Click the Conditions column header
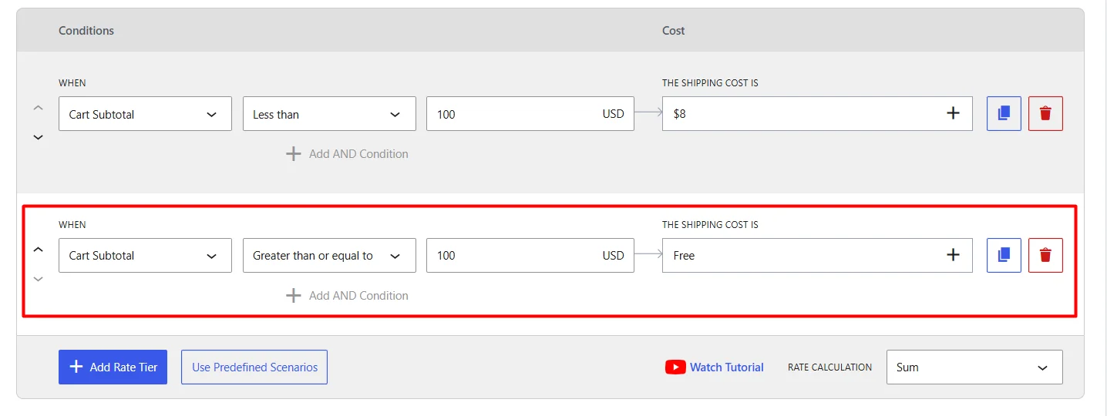The width and height of the screenshot is (1107, 416). (x=86, y=31)
